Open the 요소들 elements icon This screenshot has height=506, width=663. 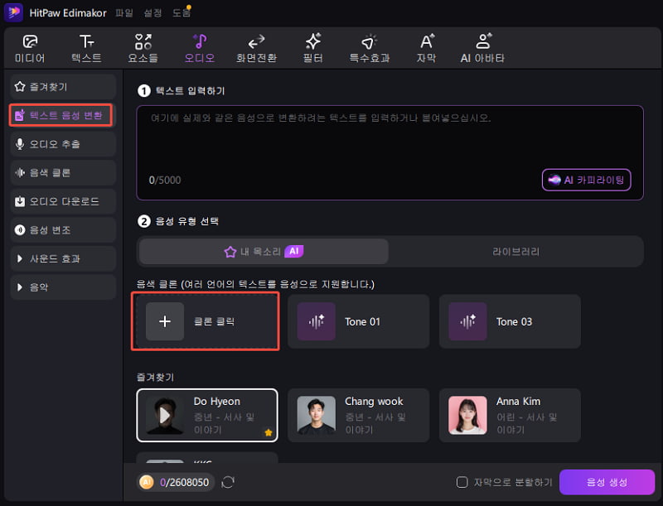tap(143, 47)
